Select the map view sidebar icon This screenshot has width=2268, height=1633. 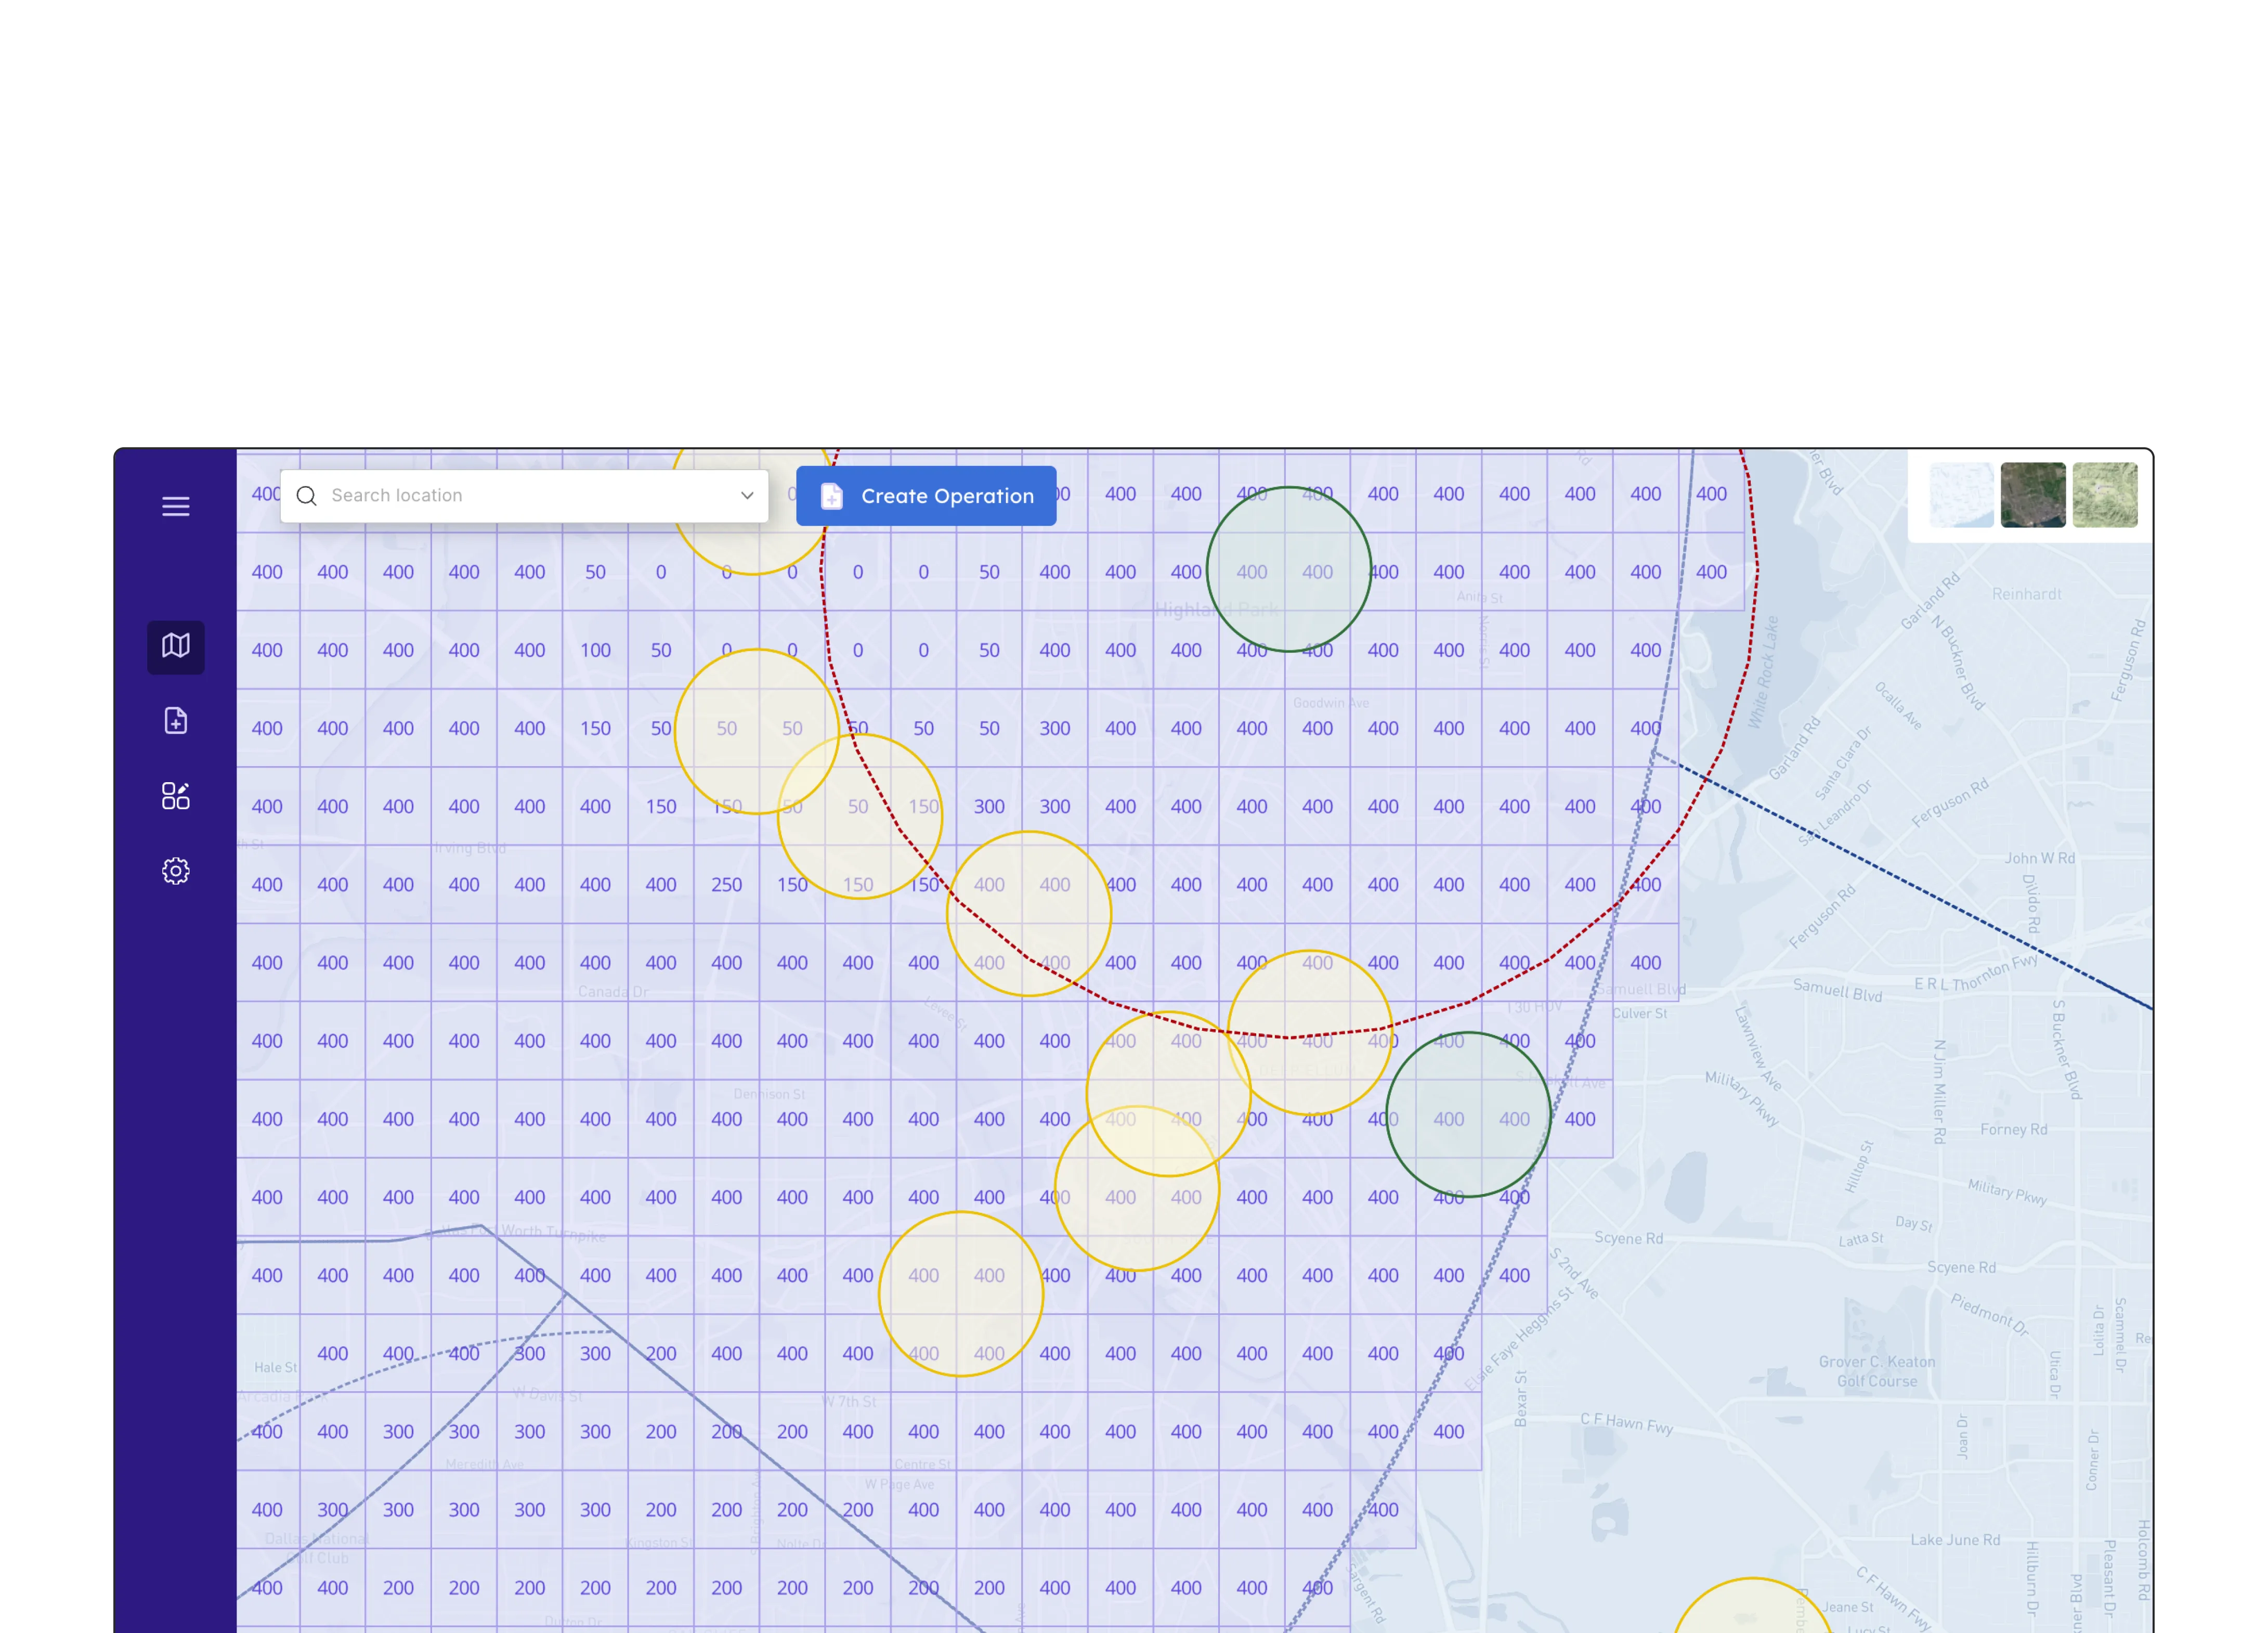click(176, 646)
